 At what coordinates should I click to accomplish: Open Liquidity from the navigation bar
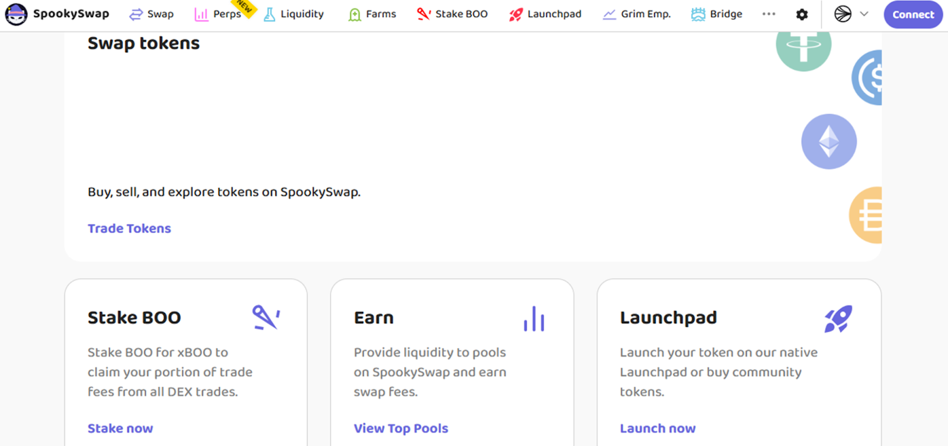click(x=294, y=14)
